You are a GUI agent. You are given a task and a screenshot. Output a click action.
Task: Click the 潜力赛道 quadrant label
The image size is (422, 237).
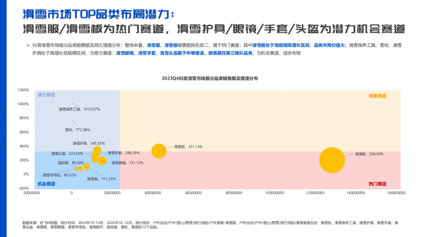pyautogui.click(x=46, y=95)
